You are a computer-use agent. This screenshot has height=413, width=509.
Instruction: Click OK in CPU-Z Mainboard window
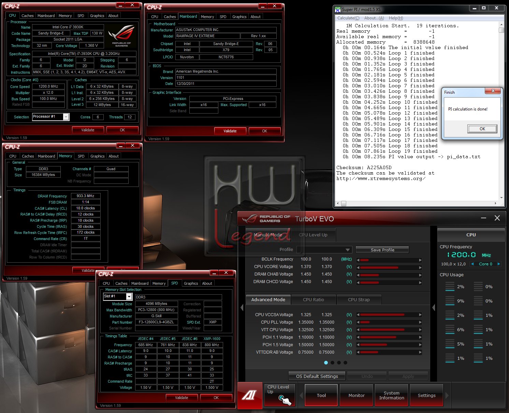(265, 131)
